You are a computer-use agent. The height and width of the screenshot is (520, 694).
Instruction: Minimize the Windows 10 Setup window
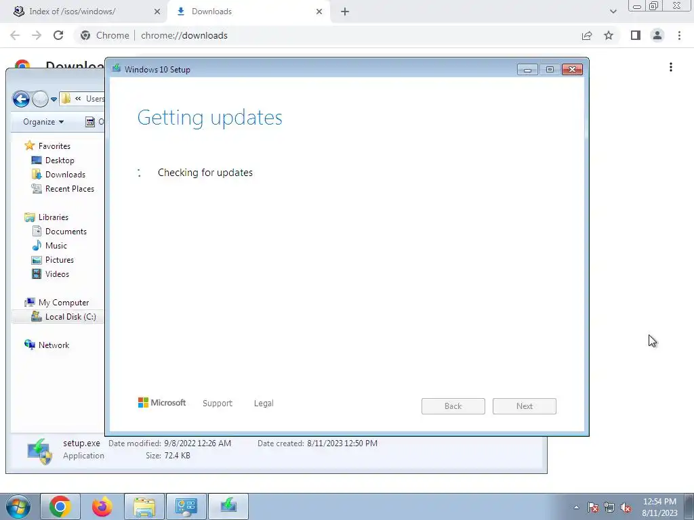click(527, 70)
